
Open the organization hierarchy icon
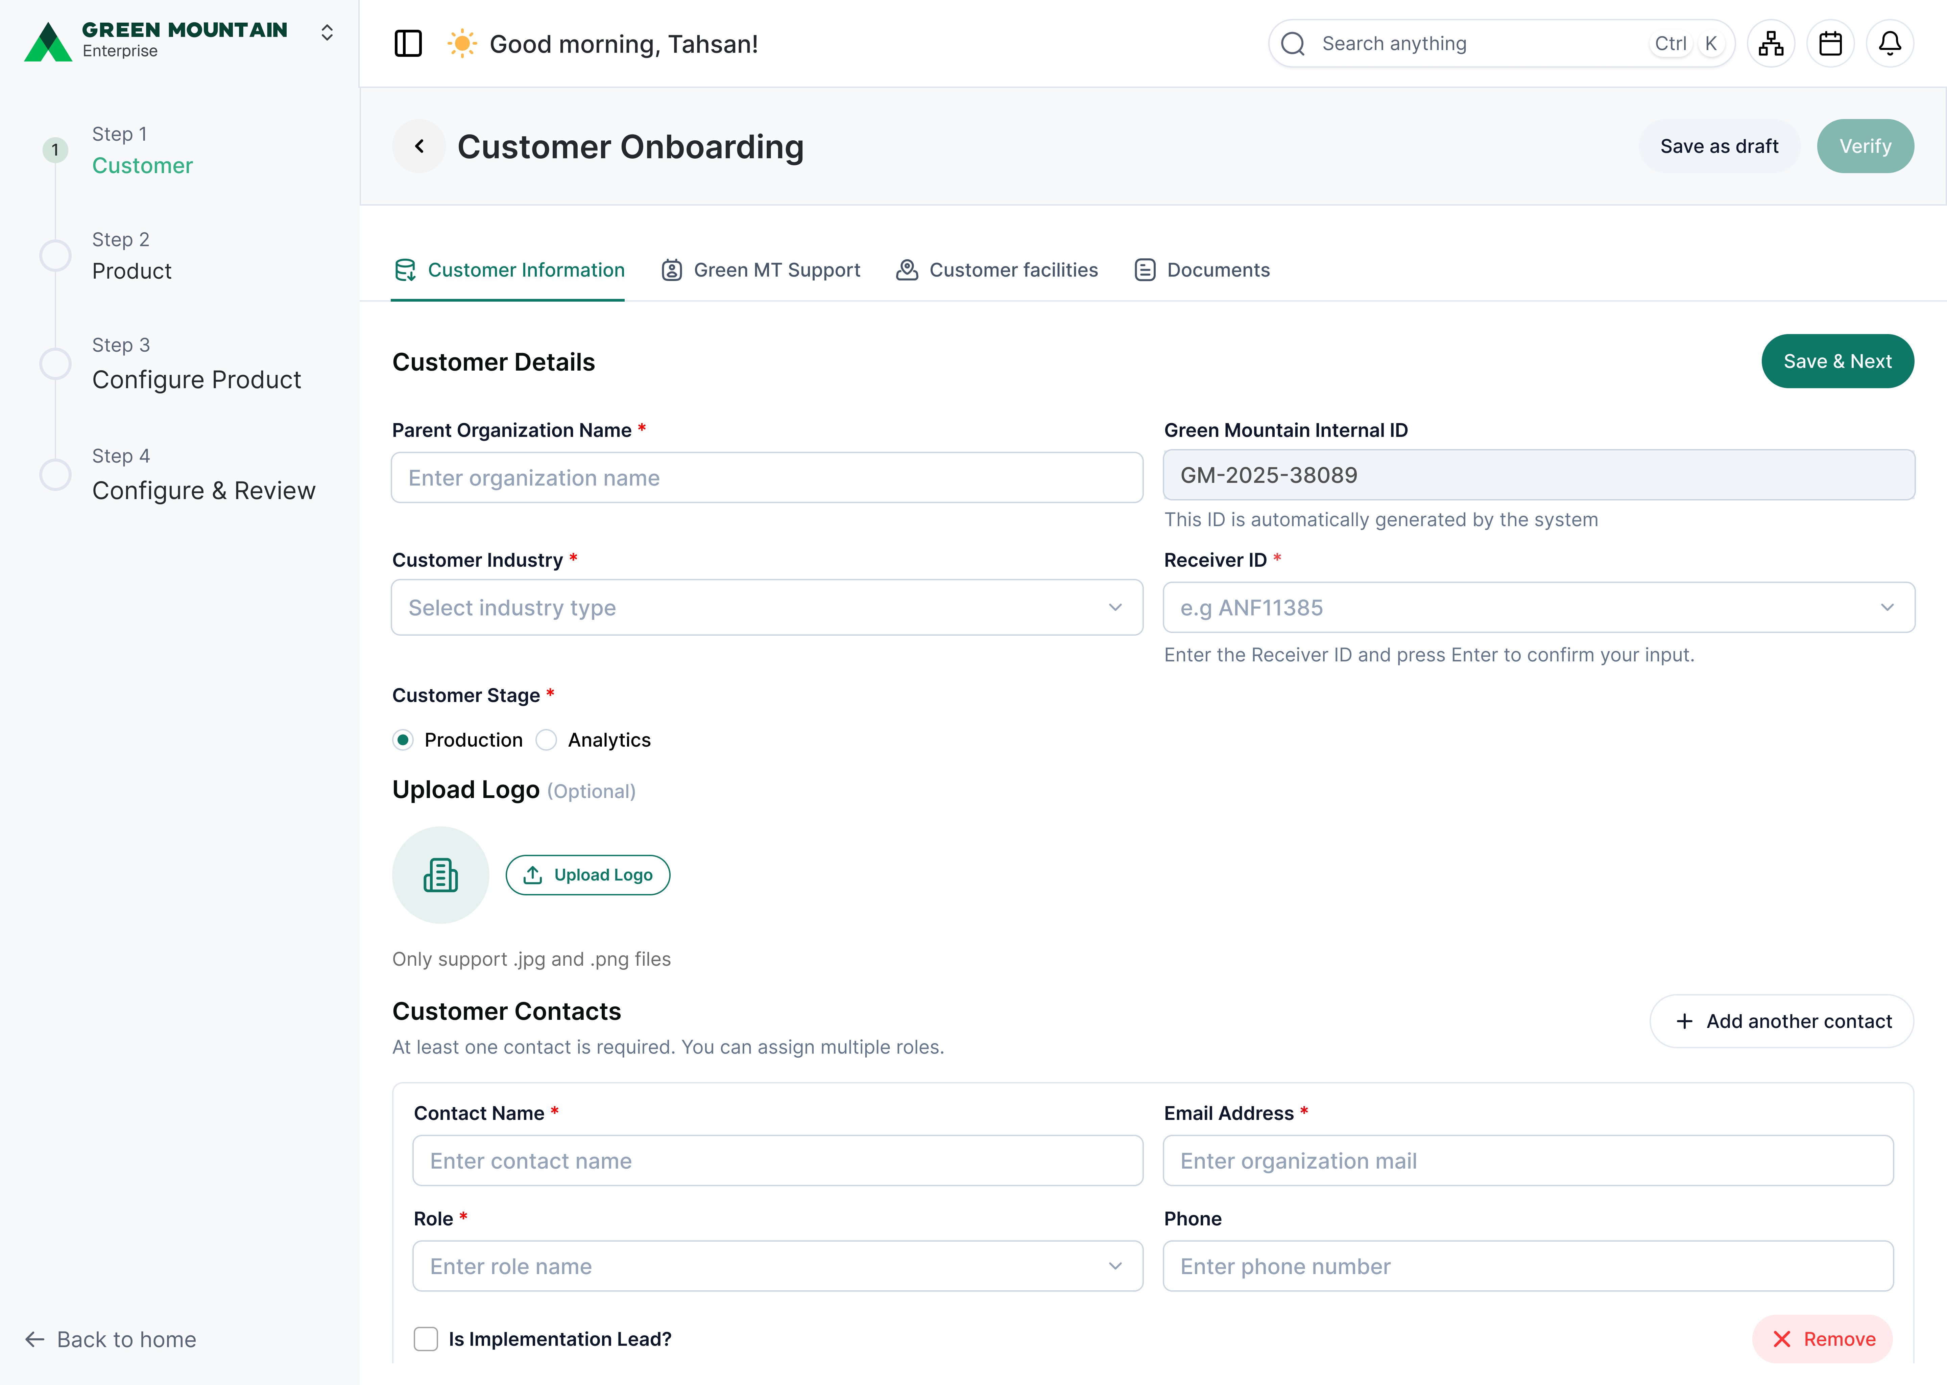(1771, 44)
